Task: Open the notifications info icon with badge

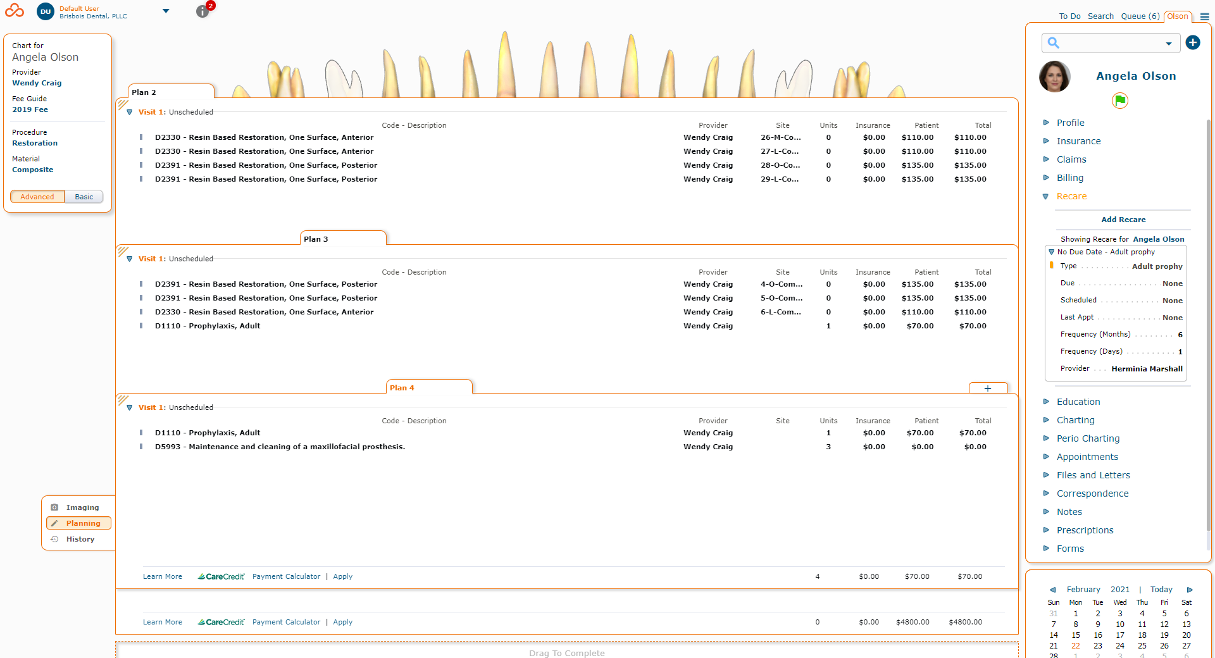Action: point(202,11)
